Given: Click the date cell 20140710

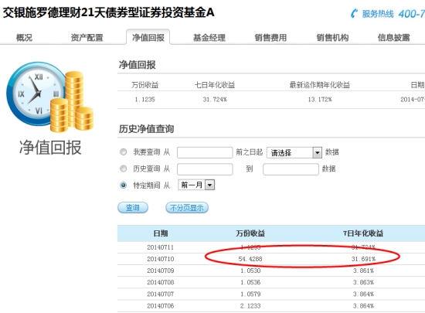Looking at the screenshot, I should 160,259.
